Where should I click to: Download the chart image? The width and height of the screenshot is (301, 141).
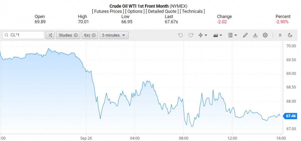pyautogui.click(x=255, y=35)
